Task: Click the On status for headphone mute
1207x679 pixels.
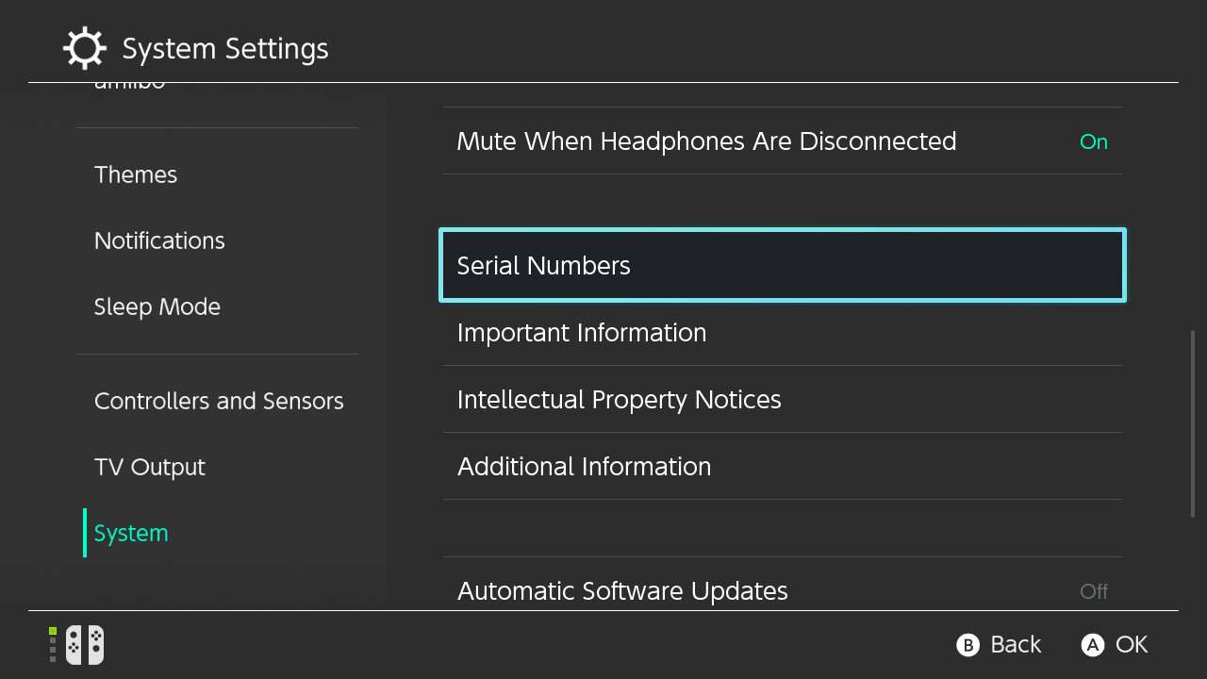Action: (x=1093, y=141)
